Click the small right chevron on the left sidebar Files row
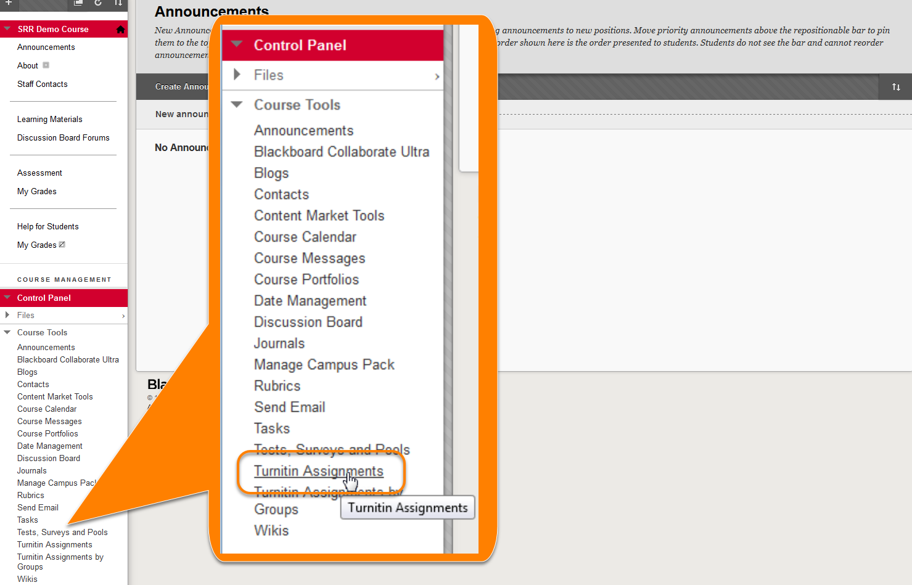 point(123,316)
